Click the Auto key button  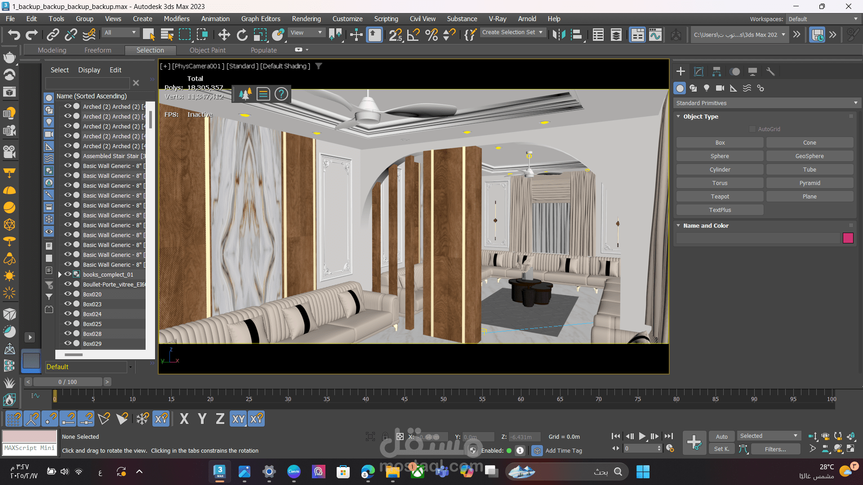(721, 436)
